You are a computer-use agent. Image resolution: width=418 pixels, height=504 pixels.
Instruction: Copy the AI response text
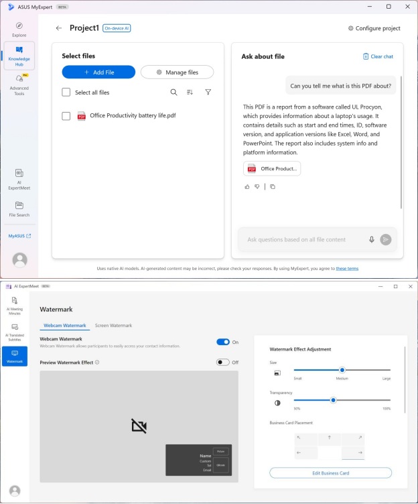coord(273,187)
